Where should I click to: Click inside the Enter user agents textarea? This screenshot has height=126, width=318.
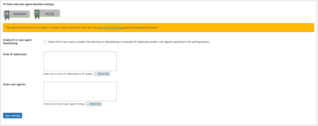tap(80, 91)
